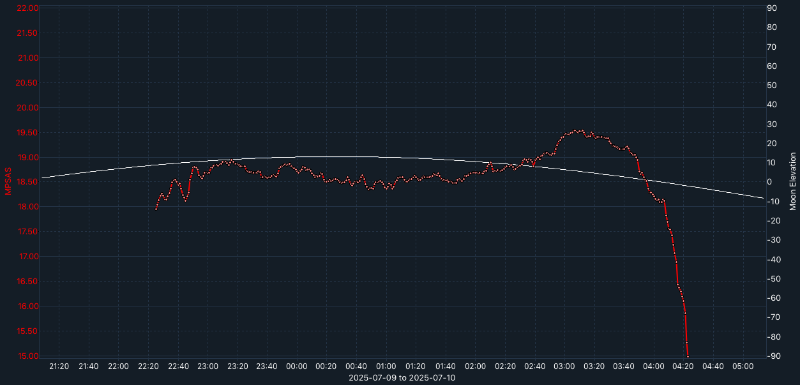Click the 03:20 time axis label
Viewport: 800px width, 385px height.
(594, 366)
